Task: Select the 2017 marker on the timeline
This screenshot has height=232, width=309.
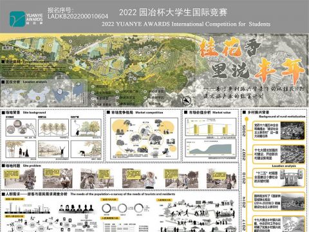Action: tap(244, 225)
